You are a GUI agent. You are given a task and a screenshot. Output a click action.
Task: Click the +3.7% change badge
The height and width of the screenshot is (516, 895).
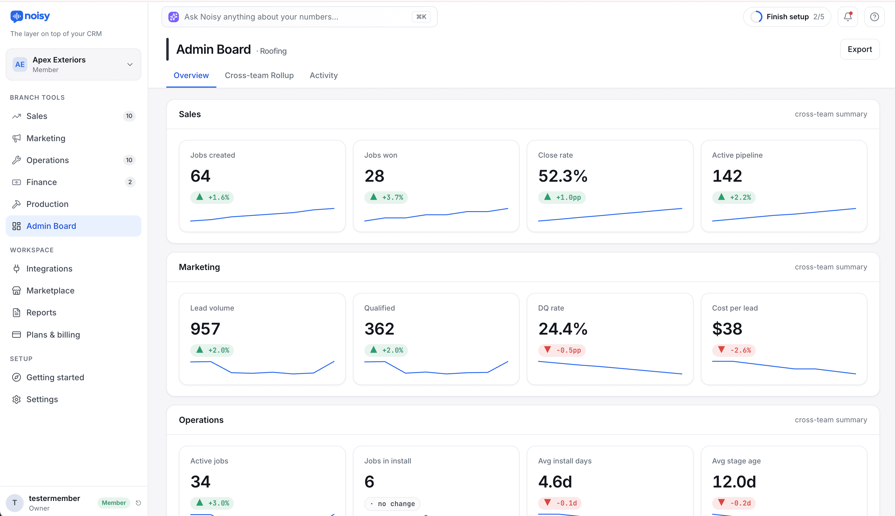386,197
